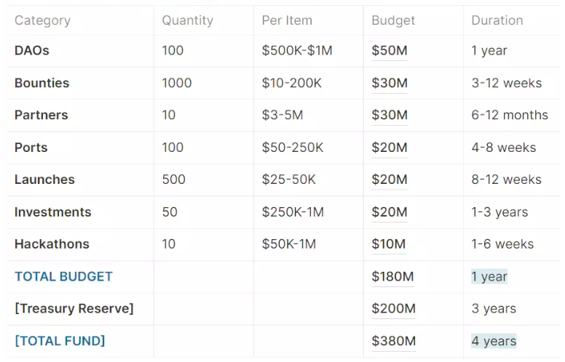Select the Investments category cell
The height and width of the screenshot is (362, 565).
click(x=52, y=212)
